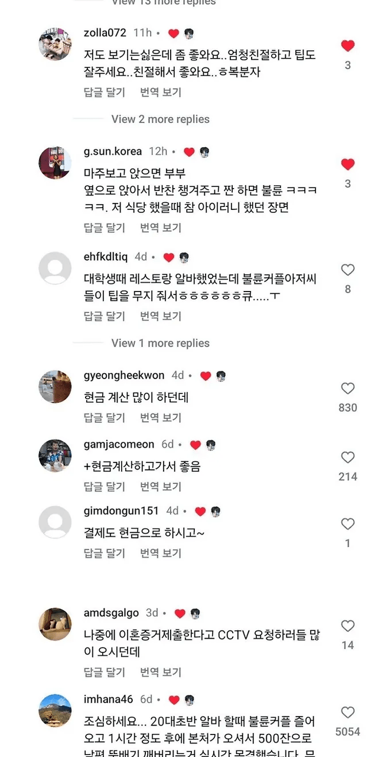Expand 'View 1 more replies'
Image resolution: width=378 pixels, height=757 pixels.
160,343
